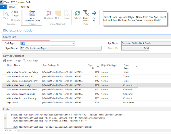Click New in the Manage group
Viewport: 171px width, 134px height.
(15, 16)
